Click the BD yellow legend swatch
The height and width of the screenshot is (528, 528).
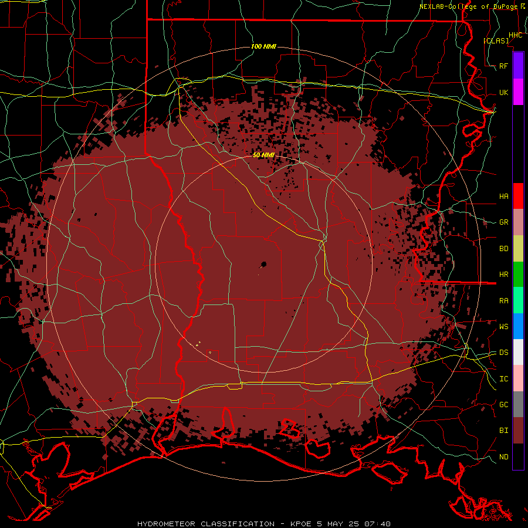(x=518, y=249)
